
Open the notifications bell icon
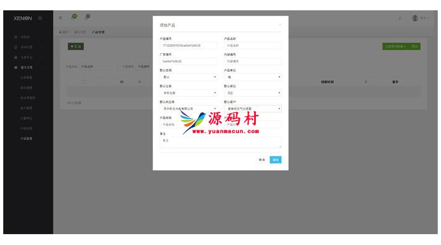click(87, 18)
